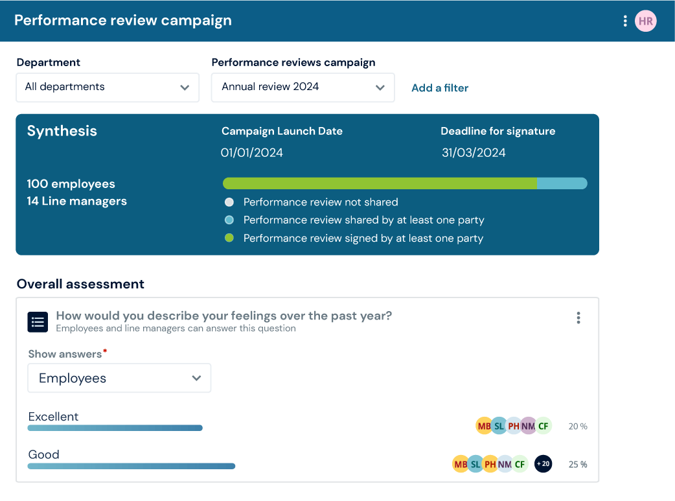Click the 25% value next to the Good bar

(577, 464)
